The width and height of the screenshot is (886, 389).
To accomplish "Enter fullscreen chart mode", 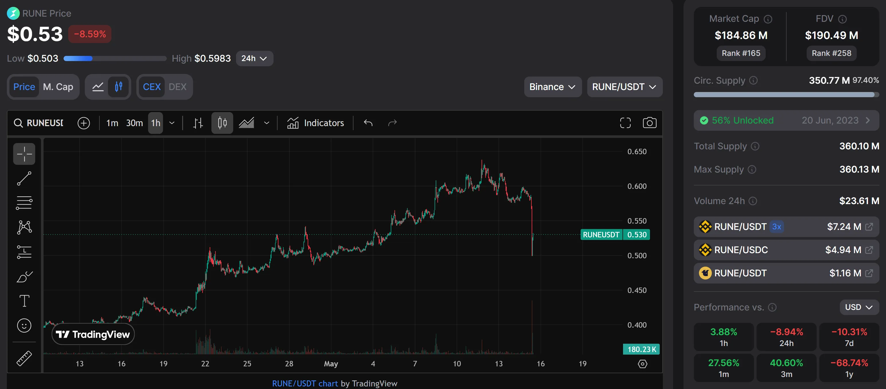I will [625, 123].
